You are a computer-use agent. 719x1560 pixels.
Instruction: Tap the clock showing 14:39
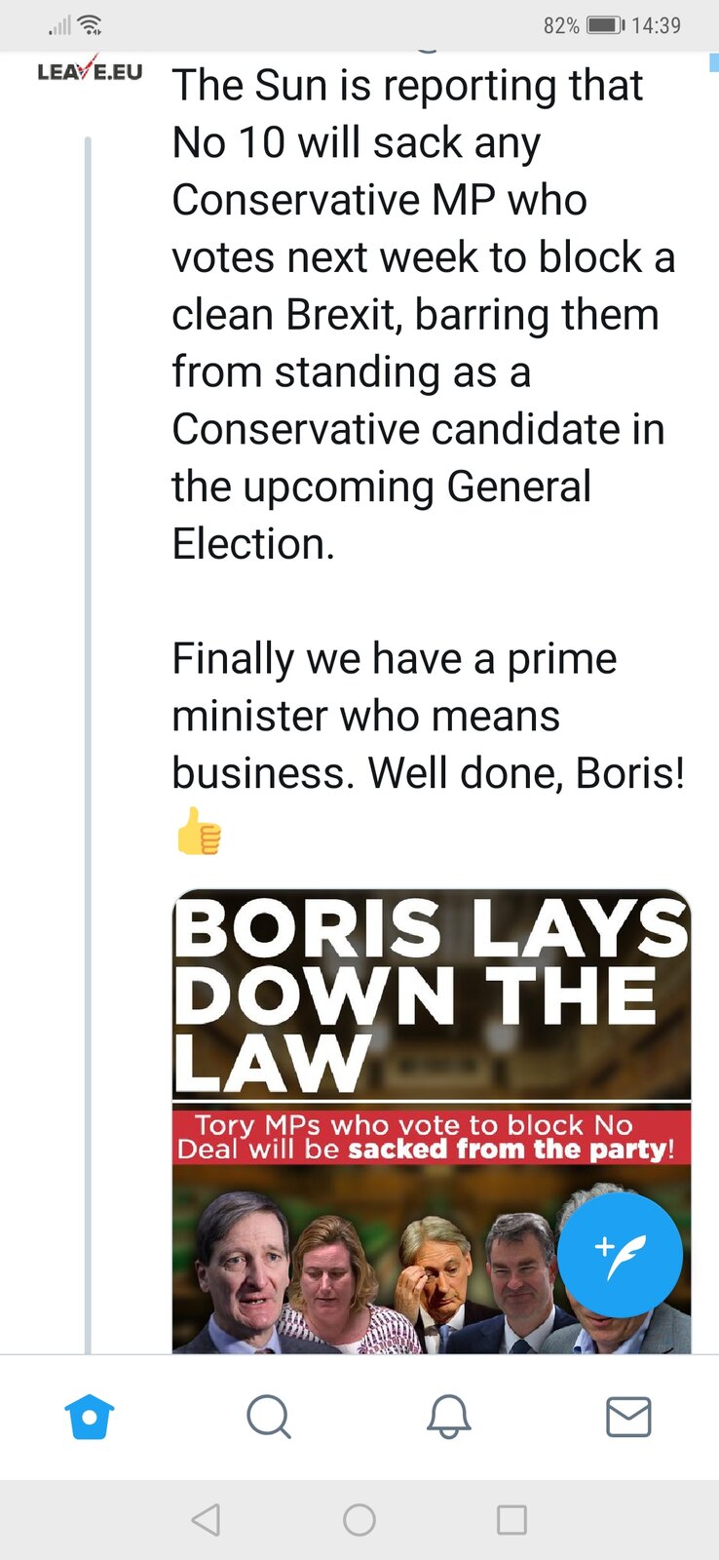coord(656,25)
